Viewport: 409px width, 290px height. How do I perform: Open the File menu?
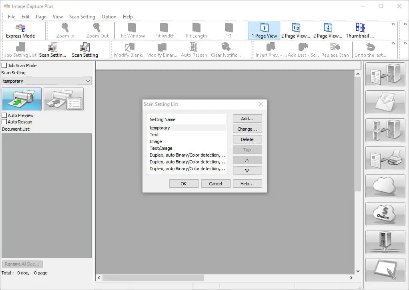12,17
